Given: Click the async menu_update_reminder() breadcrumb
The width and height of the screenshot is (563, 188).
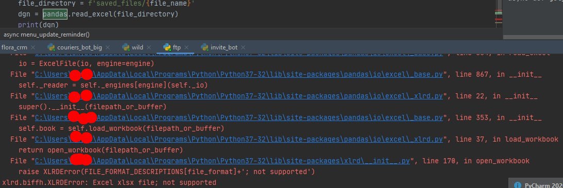Looking at the screenshot, I should click(47, 35).
